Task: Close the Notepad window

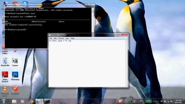Action: (x=125, y=34)
